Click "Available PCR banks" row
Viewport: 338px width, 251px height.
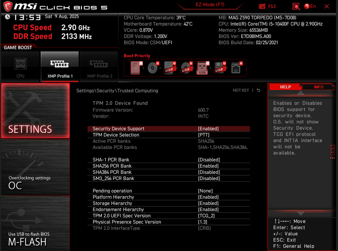coord(169,148)
